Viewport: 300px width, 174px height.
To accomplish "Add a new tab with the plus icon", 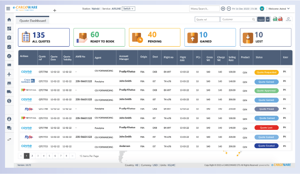I will click(55, 10).
